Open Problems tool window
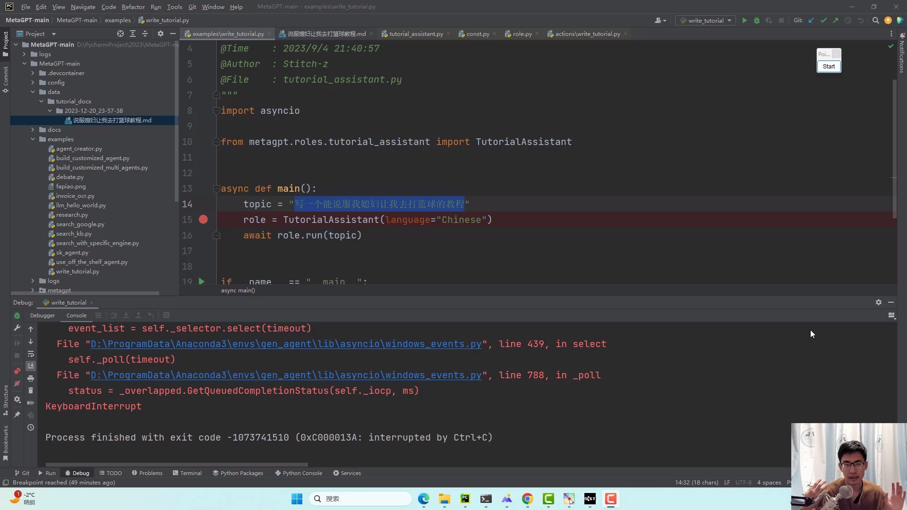This screenshot has height=510, width=907. click(x=147, y=473)
